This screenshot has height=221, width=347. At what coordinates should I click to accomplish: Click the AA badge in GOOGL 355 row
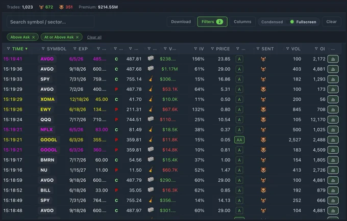pos(239,140)
